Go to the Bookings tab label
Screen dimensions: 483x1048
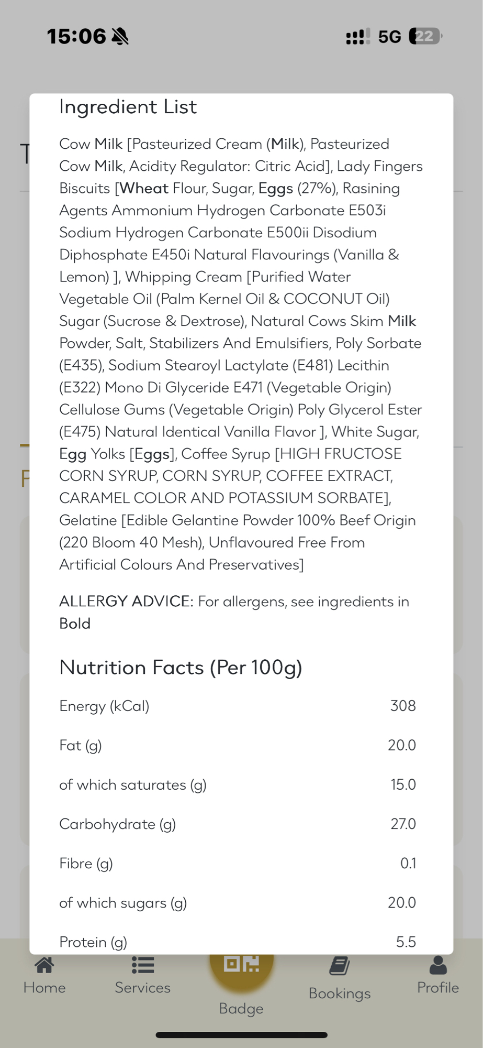(340, 994)
